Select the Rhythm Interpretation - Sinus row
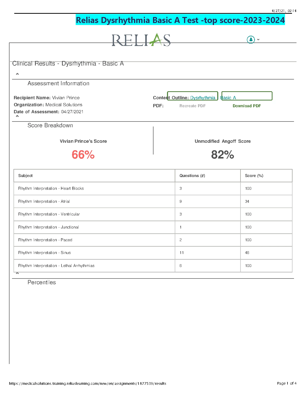Image resolution: width=306 pixels, height=396 pixels. (x=153, y=253)
